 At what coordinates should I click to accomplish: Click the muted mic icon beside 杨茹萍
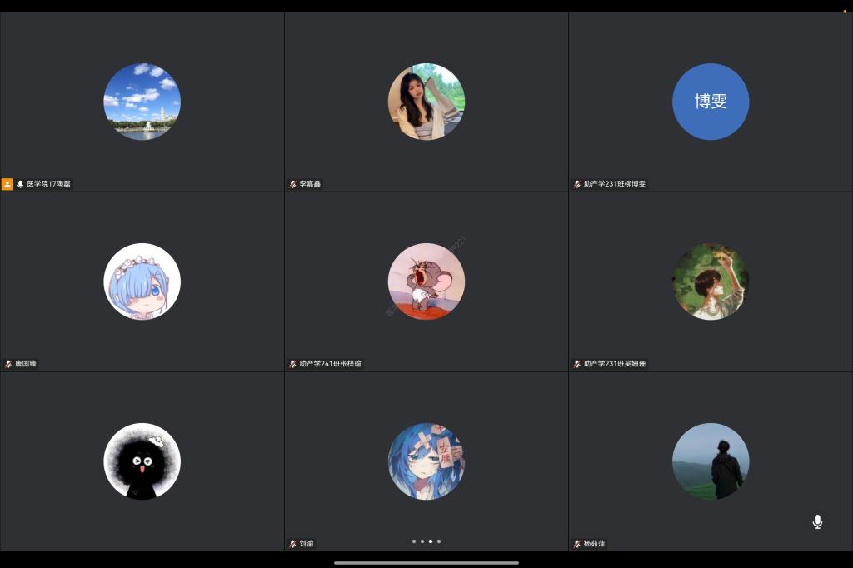577,544
